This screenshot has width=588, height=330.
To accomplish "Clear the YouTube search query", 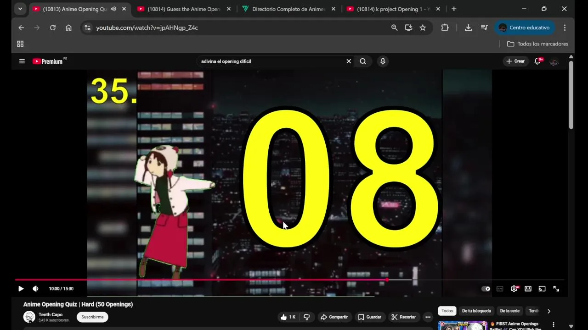I will [349, 61].
